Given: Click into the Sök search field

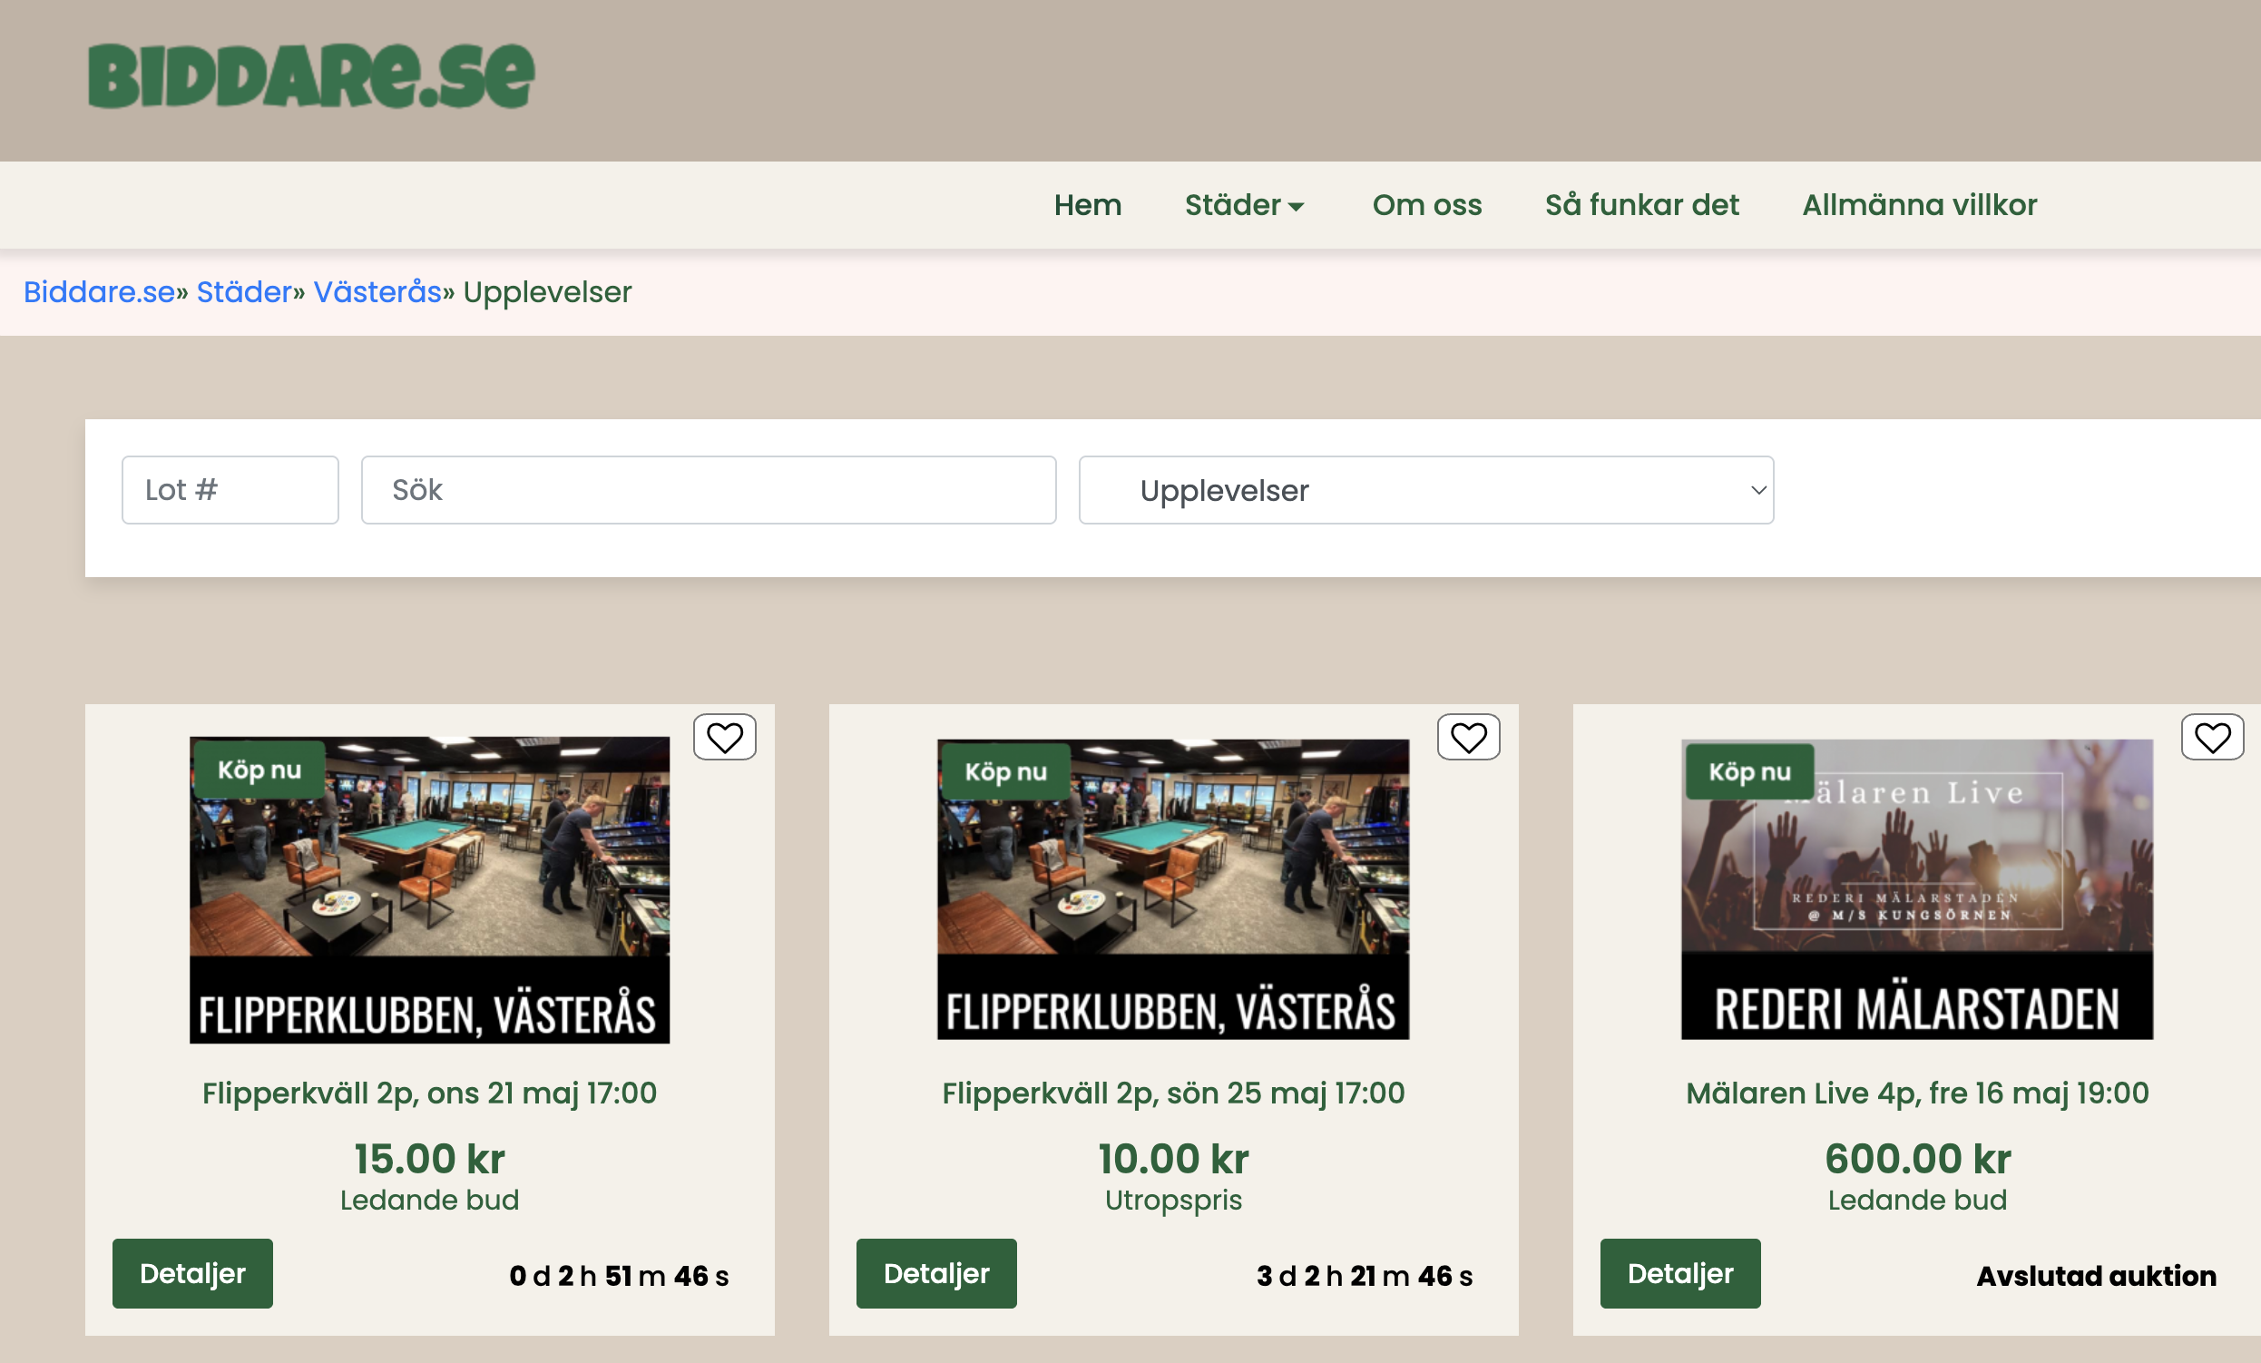Looking at the screenshot, I should pos(708,490).
